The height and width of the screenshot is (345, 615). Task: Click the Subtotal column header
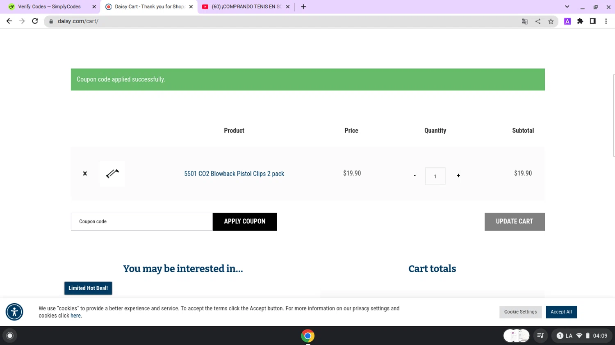(523, 131)
